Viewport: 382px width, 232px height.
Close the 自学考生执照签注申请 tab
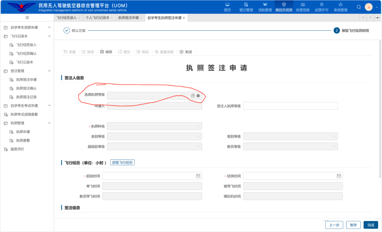click(184, 18)
